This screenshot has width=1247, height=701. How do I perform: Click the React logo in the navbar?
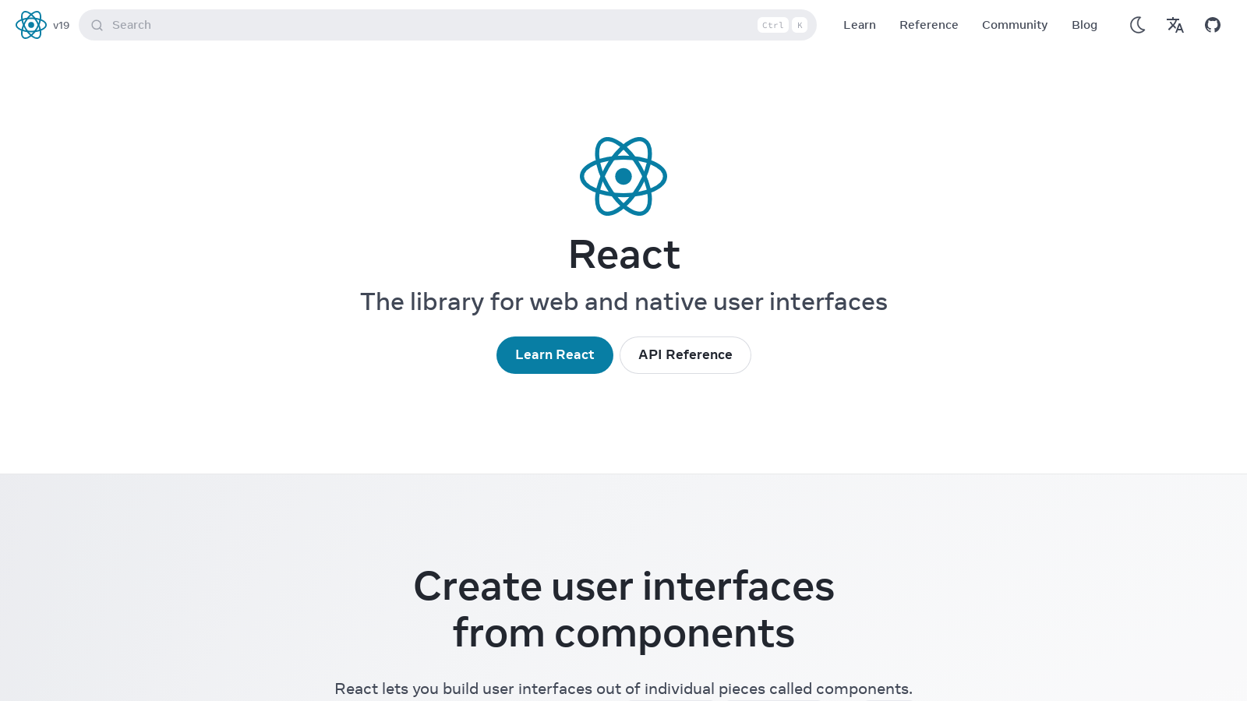[x=31, y=25]
